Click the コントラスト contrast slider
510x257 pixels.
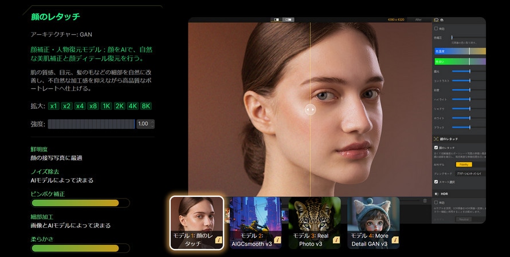tap(469, 81)
